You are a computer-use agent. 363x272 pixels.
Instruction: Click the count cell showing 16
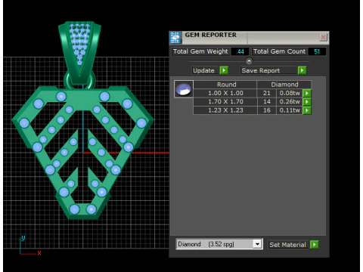(x=267, y=110)
